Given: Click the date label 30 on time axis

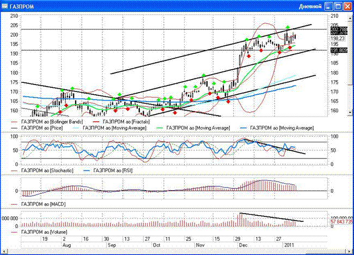Looking at the screenshot, I should click(106, 239).
